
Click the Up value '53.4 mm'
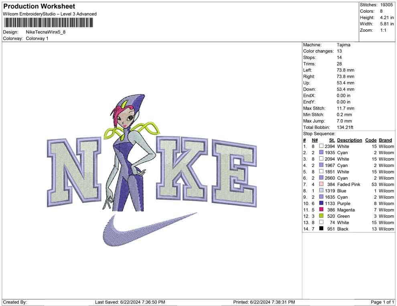[x=346, y=83]
